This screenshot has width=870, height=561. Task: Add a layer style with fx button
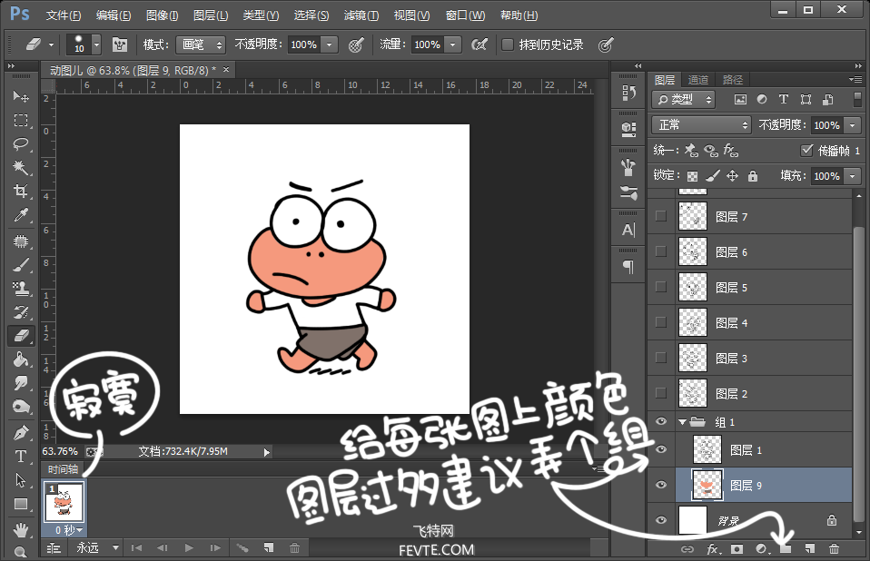[x=714, y=549]
